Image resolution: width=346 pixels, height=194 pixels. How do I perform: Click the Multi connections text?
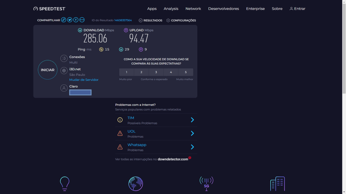(x=73, y=62)
